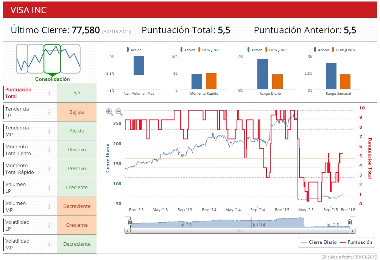
Task: Show info for the Tendencia MP row
Action: tap(49, 131)
